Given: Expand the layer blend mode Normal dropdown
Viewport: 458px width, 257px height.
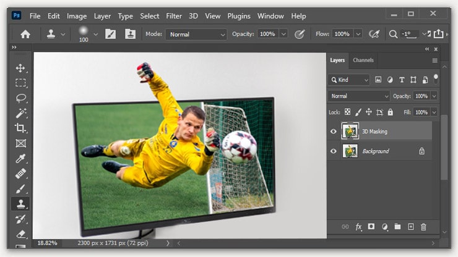Looking at the screenshot, I should click(x=359, y=96).
